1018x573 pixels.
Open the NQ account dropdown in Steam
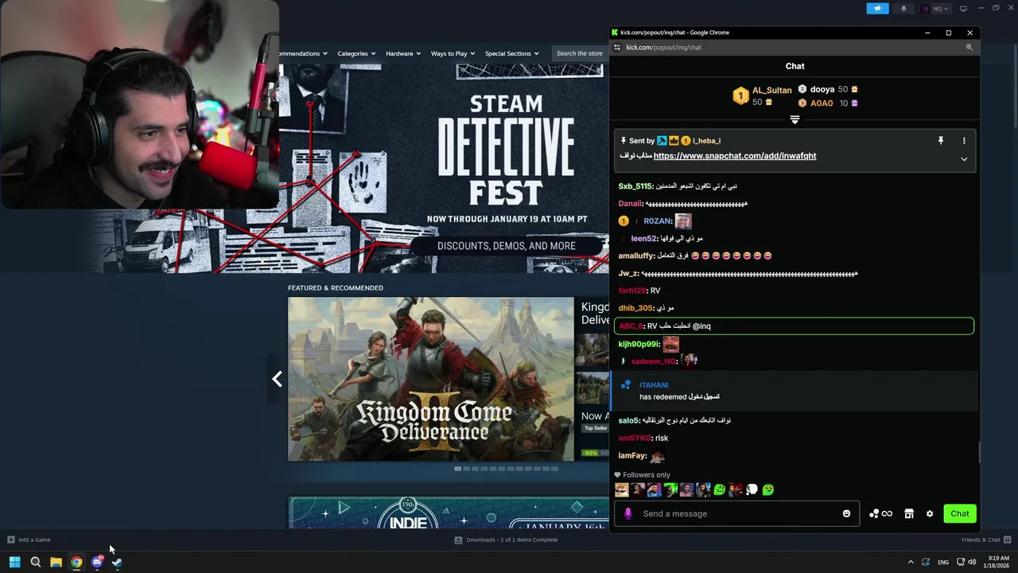coord(934,9)
